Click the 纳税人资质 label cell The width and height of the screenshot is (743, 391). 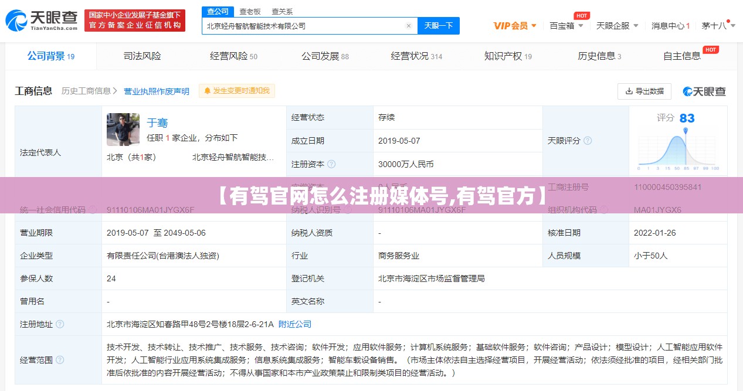tap(330, 233)
